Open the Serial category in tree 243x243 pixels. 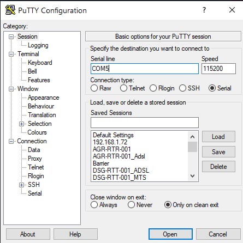pyautogui.click(x=35, y=193)
